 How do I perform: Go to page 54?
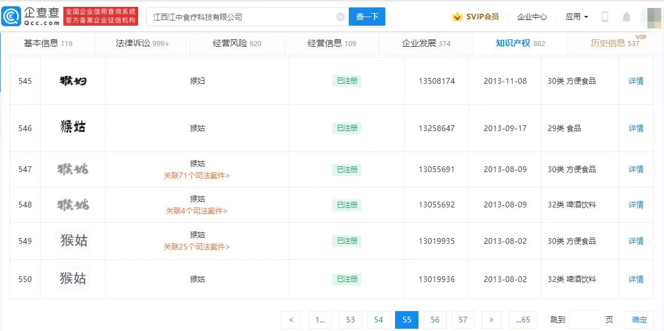379,320
